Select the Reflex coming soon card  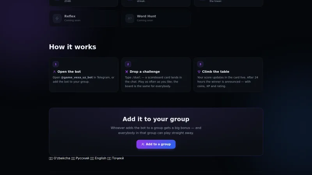click(83, 18)
